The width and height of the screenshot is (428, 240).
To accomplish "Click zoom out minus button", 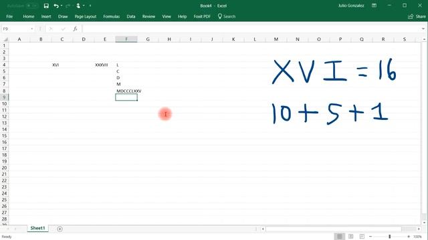I will [x=370, y=237].
